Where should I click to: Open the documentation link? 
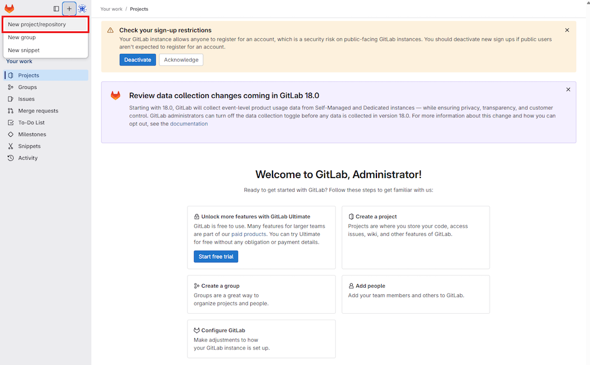189,123
